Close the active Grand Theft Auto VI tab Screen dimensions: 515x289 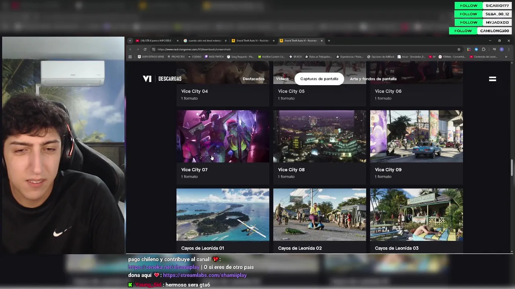(x=321, y=41)
